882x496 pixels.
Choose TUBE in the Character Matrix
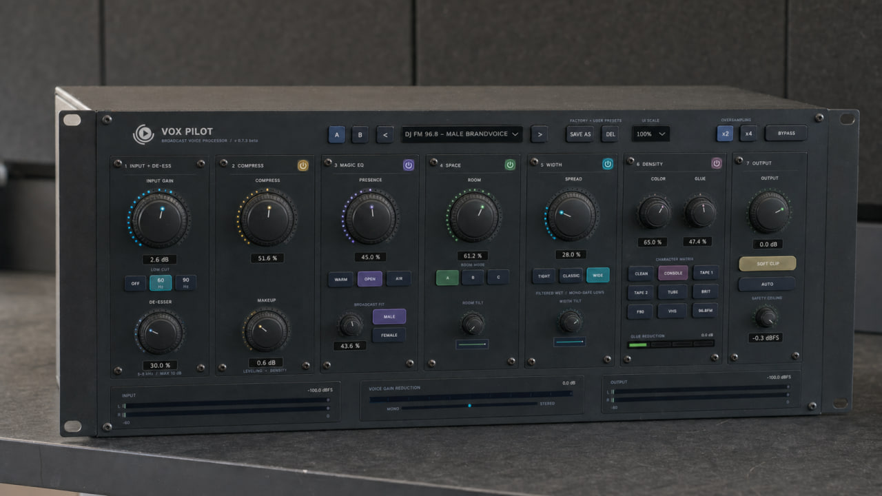[x=673, y=291]
